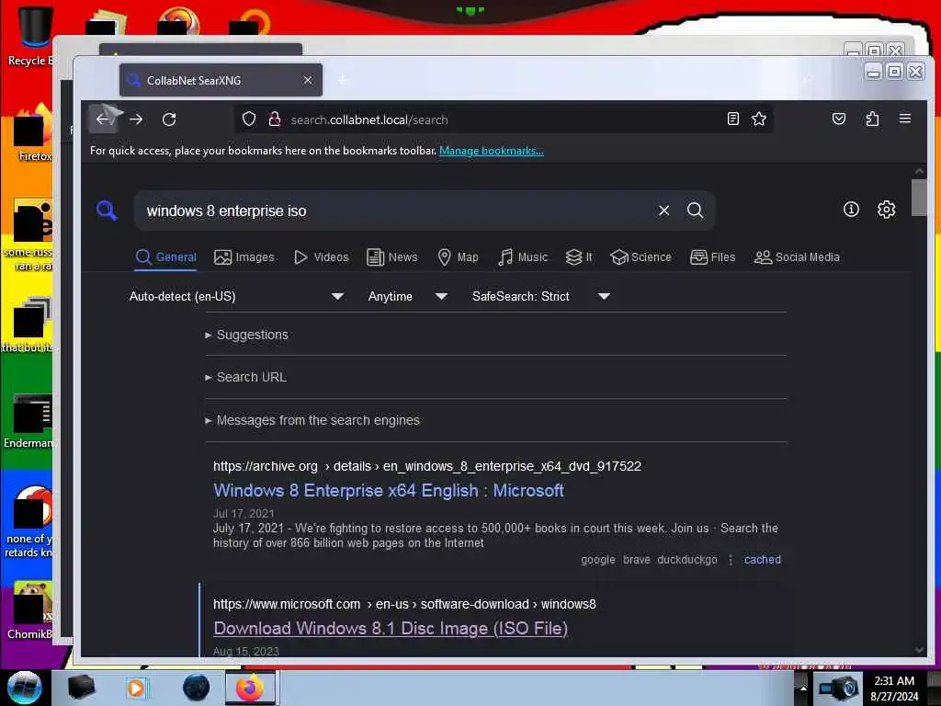Screen dimensions: 941x706
Task: Click the Firefox taskbar button
Action: 250,688
